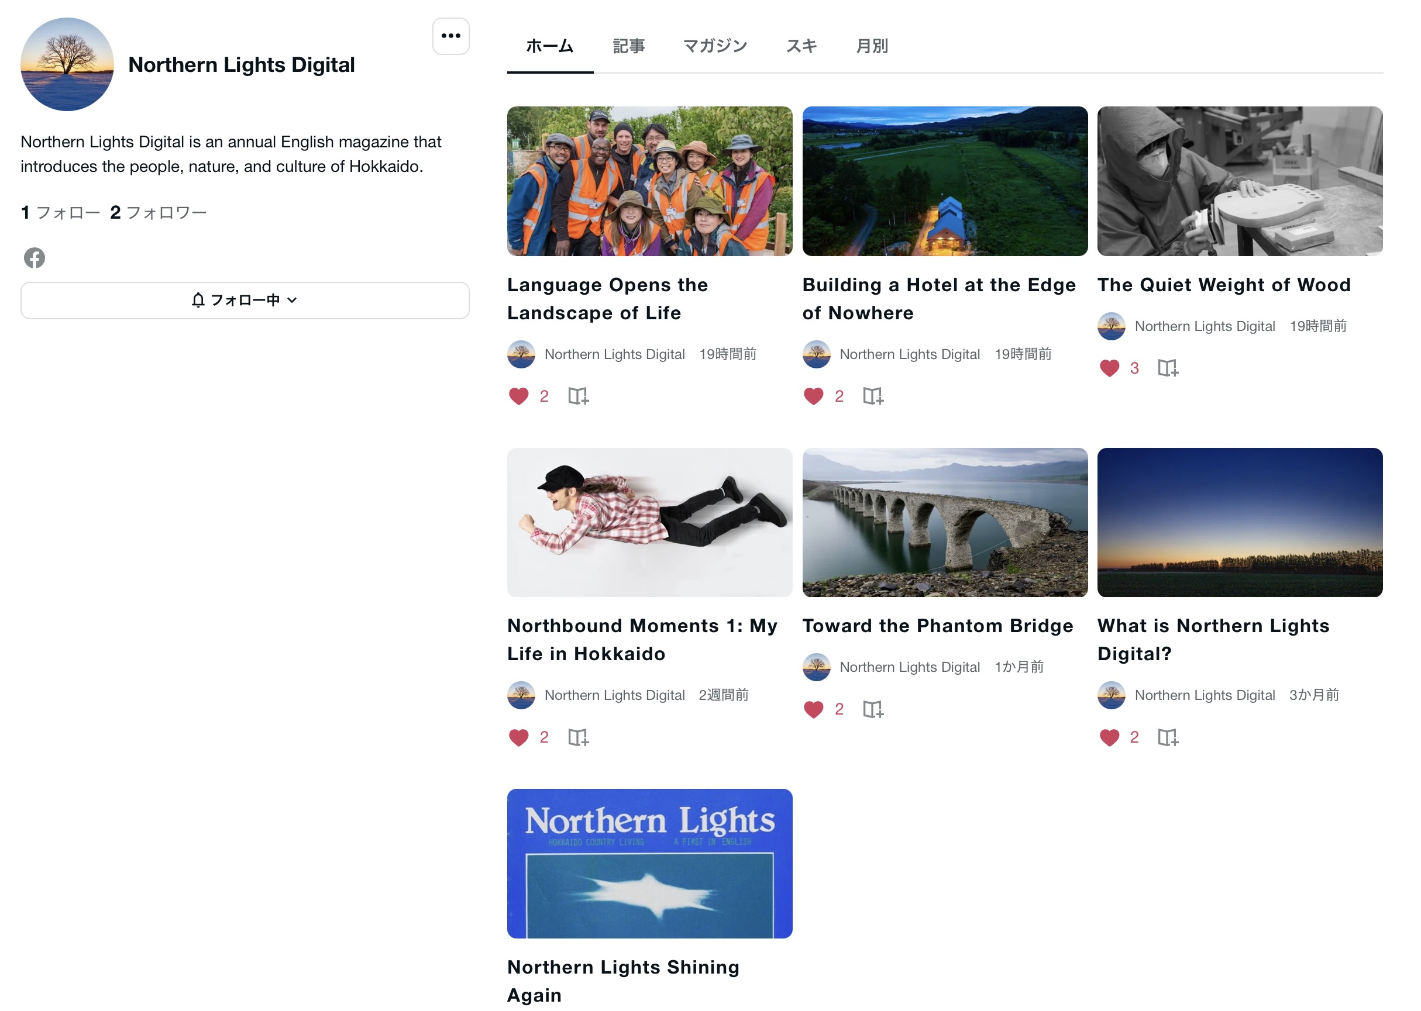
Task: Select the 記事 articles tab
Action: [628, 46]
